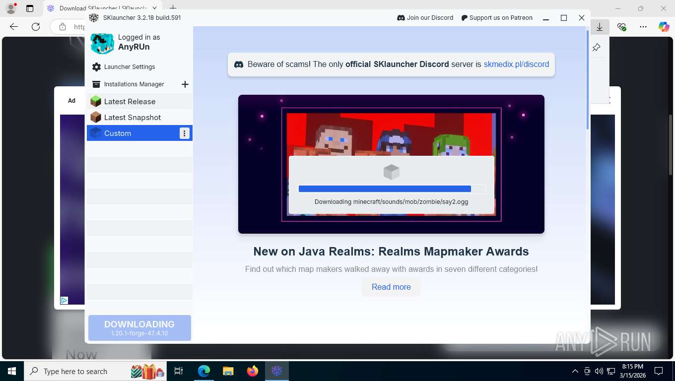This screenshot has height=381, width=675.
Task: Open Edge settings and more ellipsis
Action: pyautogui.click(x=643, y=27)
